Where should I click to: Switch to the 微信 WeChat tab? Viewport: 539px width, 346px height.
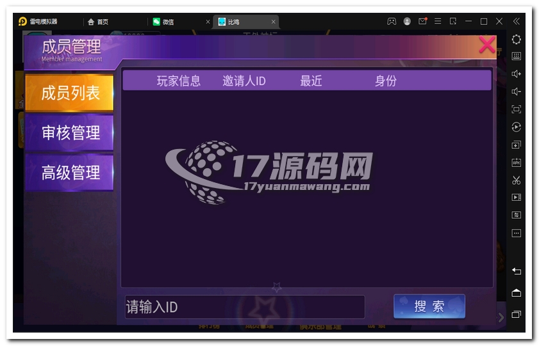pos(163,22)
